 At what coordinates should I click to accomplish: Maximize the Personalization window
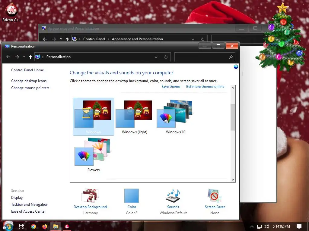[x=218, y=46]
